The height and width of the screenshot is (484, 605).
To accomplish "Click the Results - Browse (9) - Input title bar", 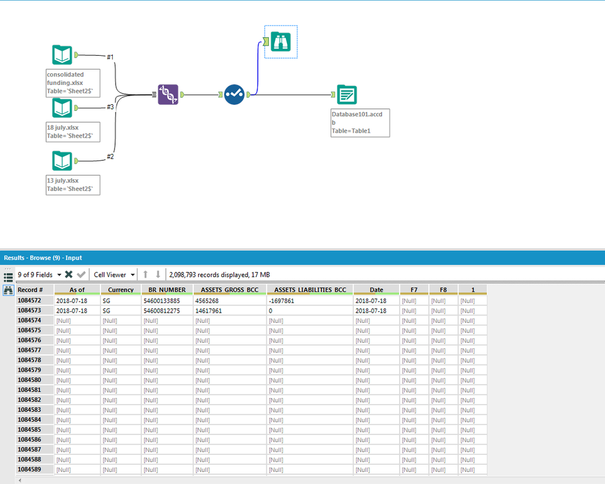I will [303, 257].
